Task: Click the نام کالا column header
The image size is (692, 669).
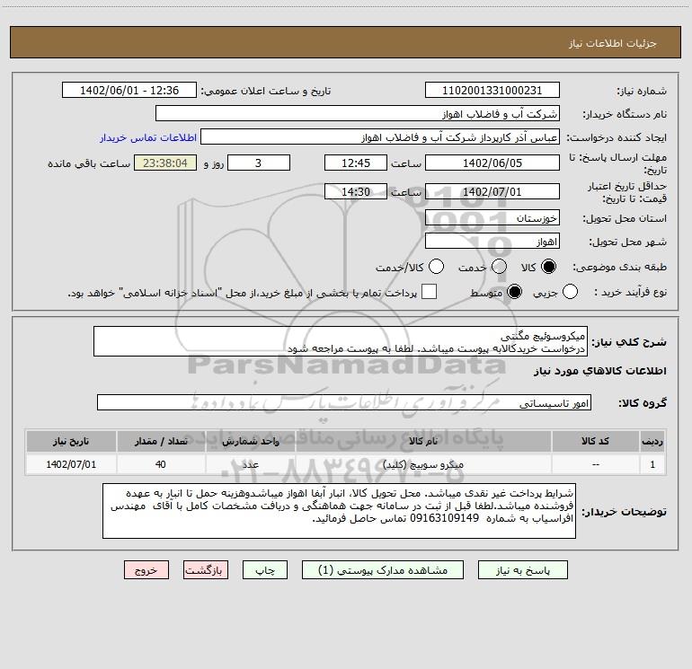Action: click(423, 441)
